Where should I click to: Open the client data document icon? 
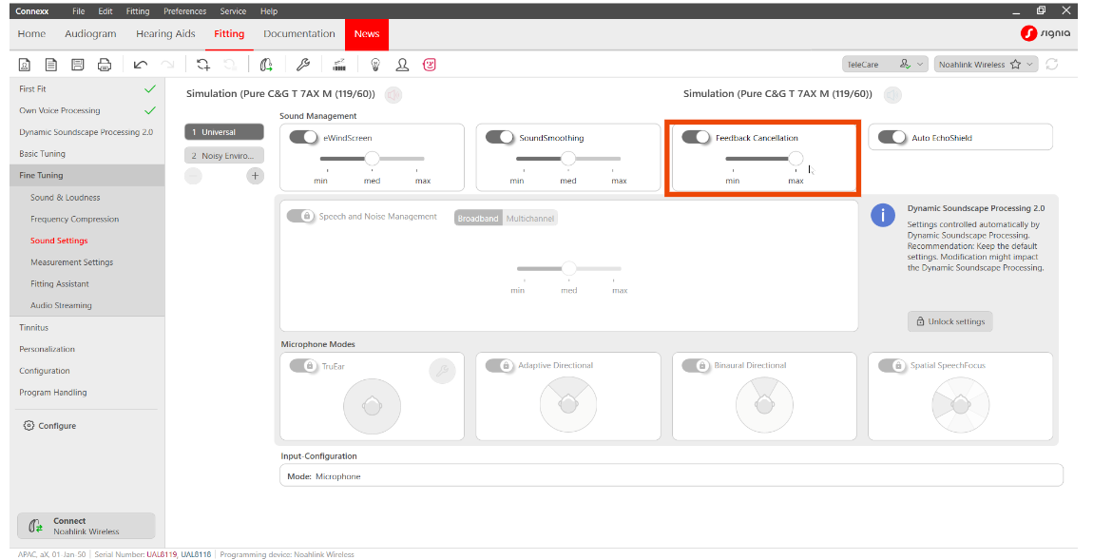click(x=25, y=65)
